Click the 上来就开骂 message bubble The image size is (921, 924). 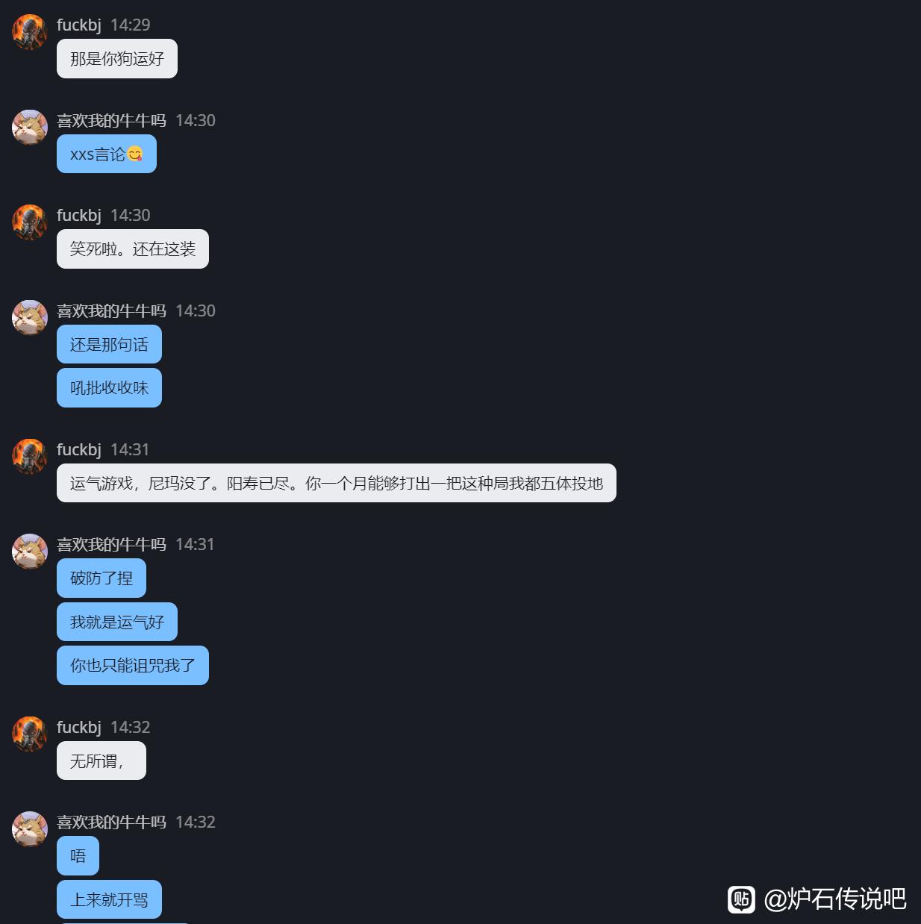click(109, 899)
